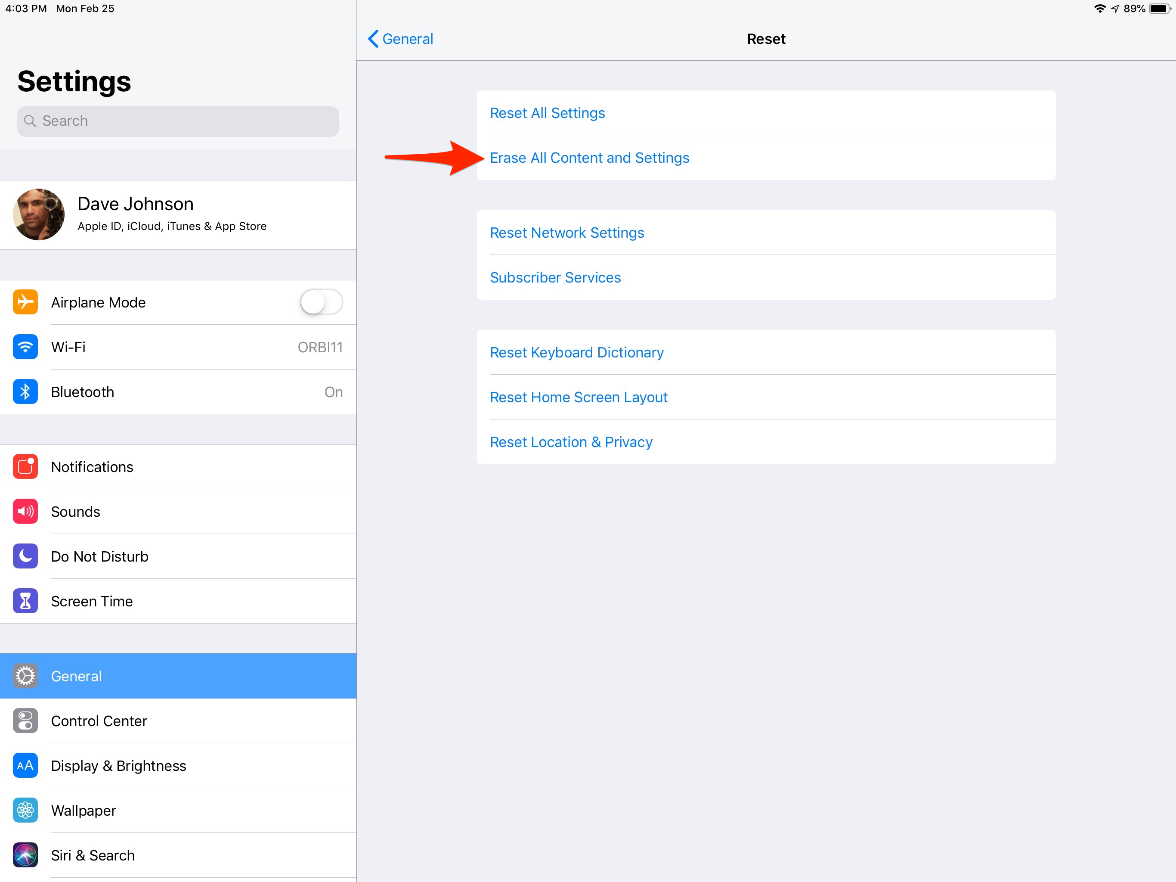Open Wi-Fi settings via its icon

[x=25, y=347]
